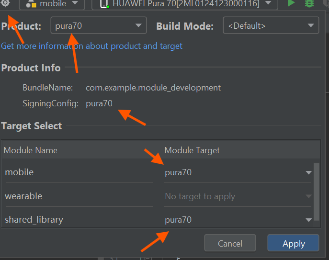The width and height of the screenshot is (329, 260).
Task: Start debugging with the bug icon
Action: pos(309,4)
